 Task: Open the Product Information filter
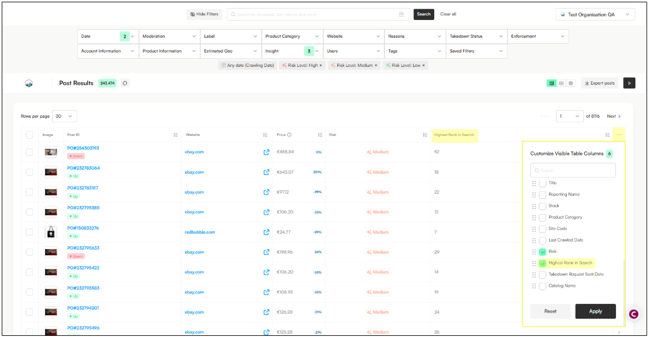coord(170,51)
